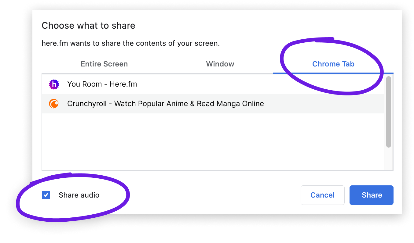Choose the Crunchyroll tab entry

(165, 104)
